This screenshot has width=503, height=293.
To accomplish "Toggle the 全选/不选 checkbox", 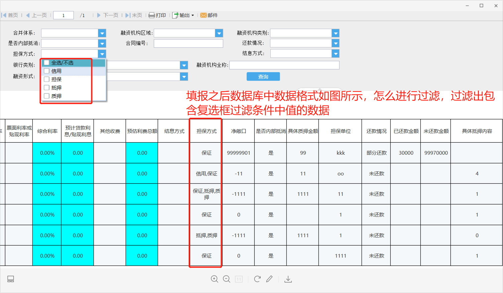I will [x=47, y=62].
